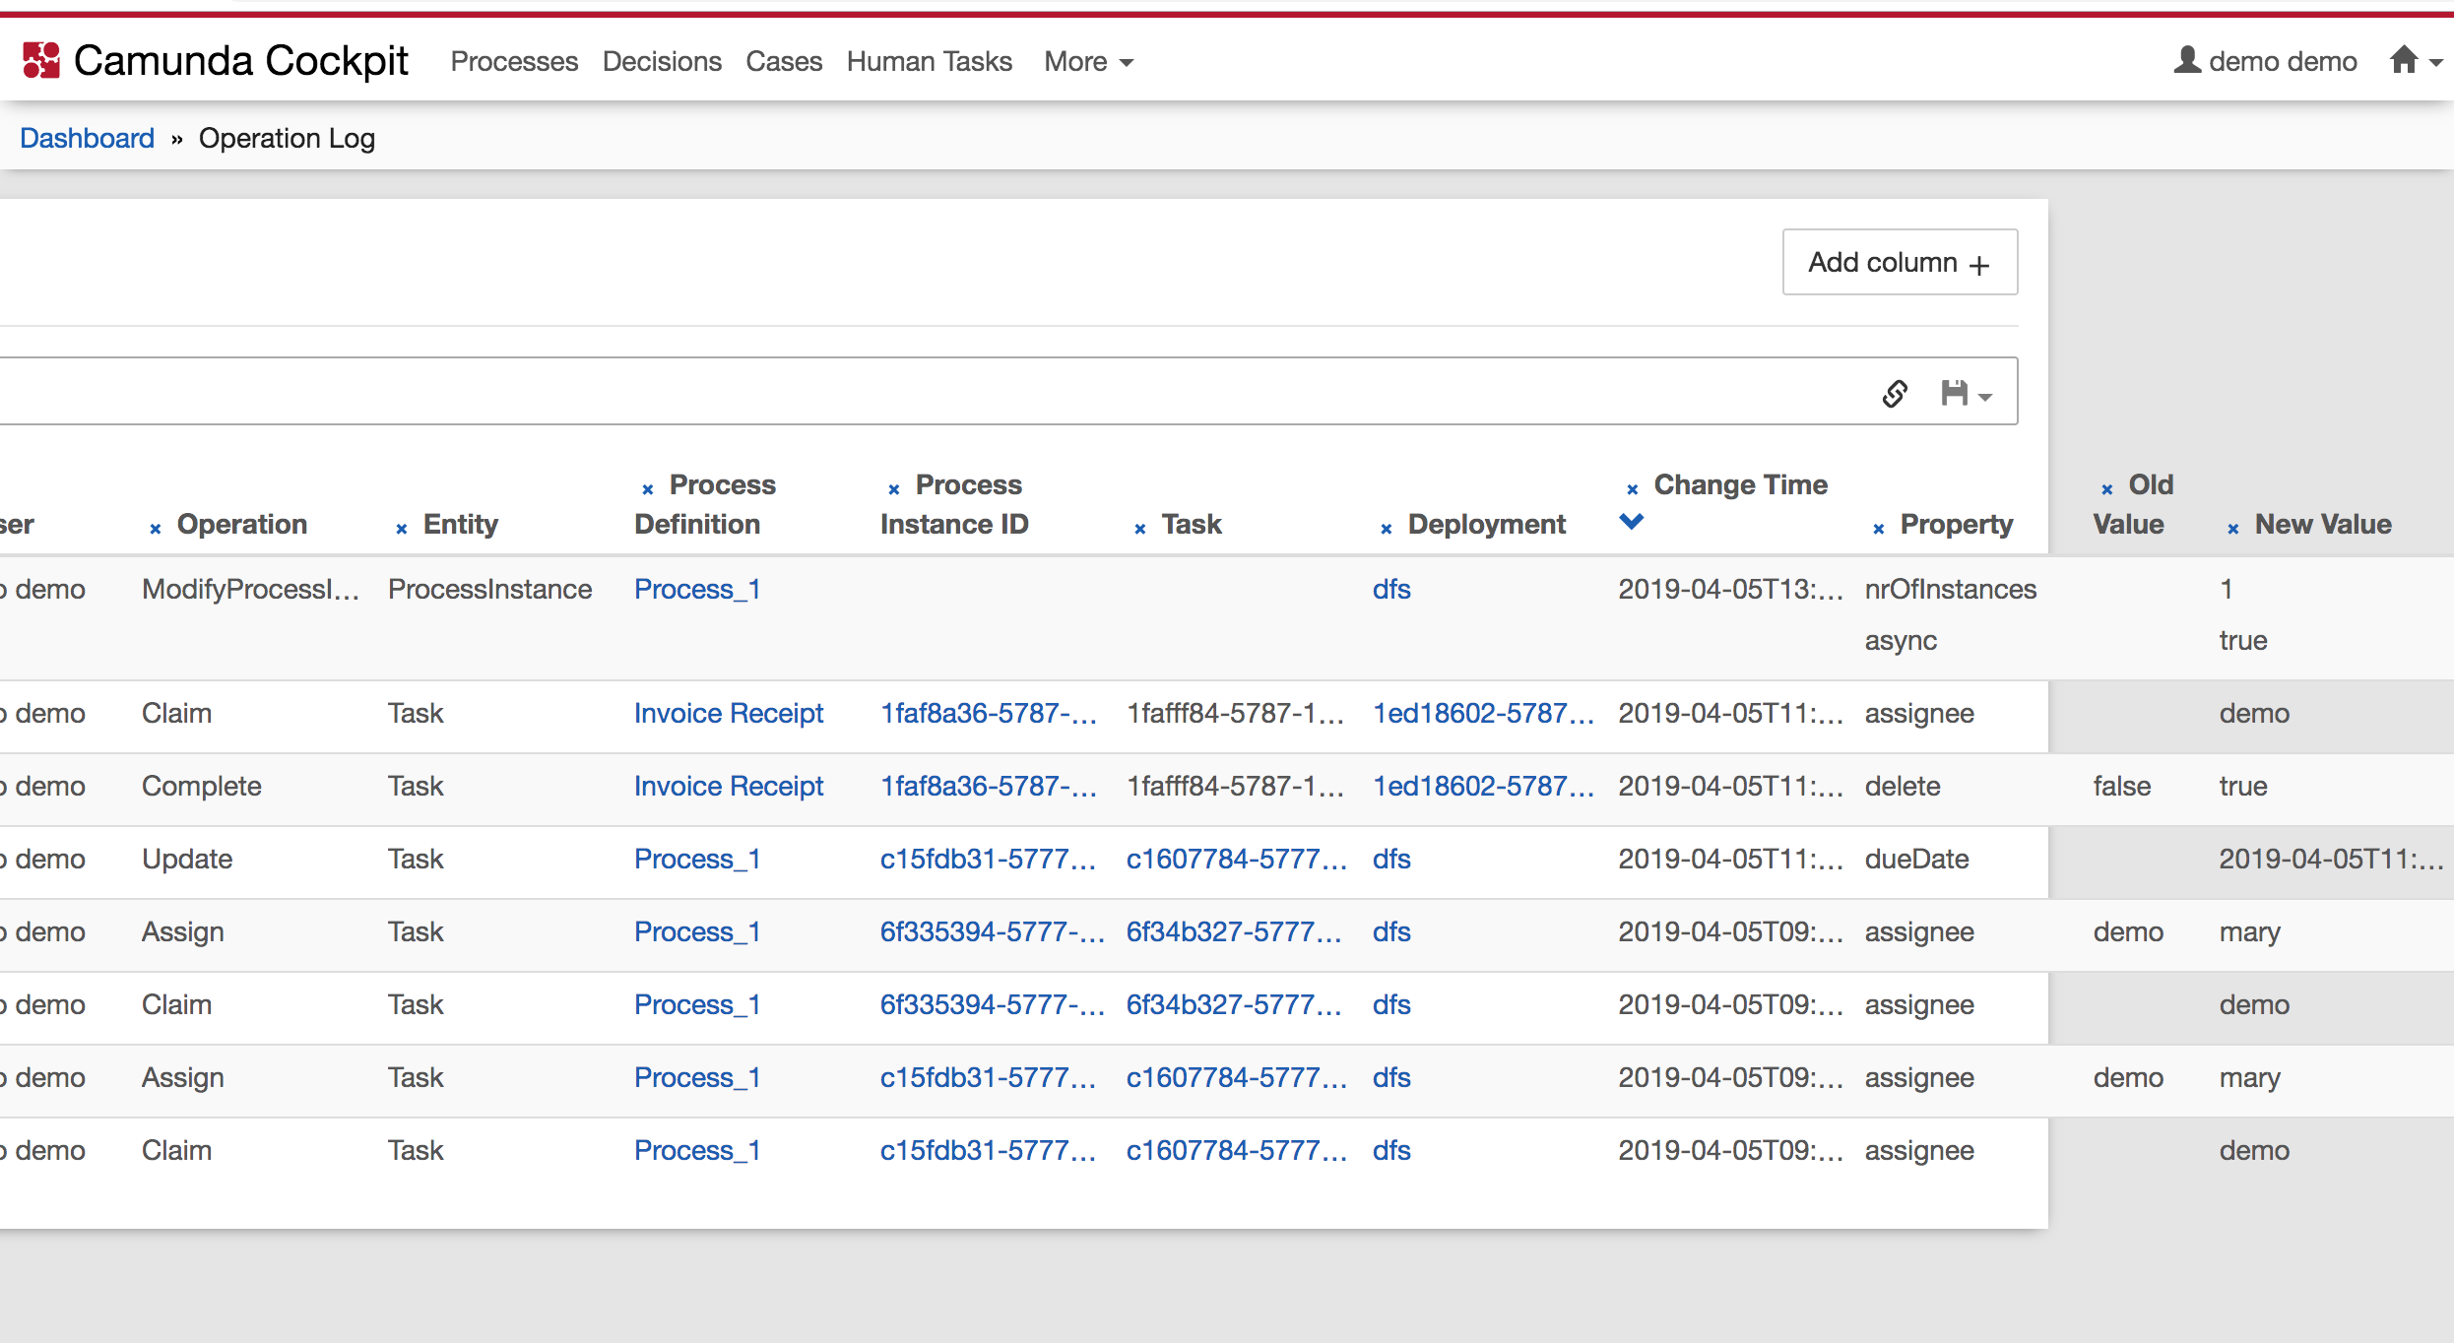Toggle Change Time sort order chevron
2454x1343 pixels.
click(1632, 522)
